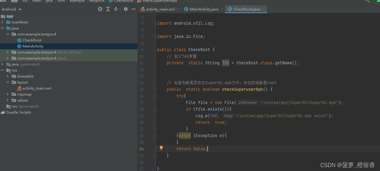Open the Android project view dropdown

[x=11, y=9]
